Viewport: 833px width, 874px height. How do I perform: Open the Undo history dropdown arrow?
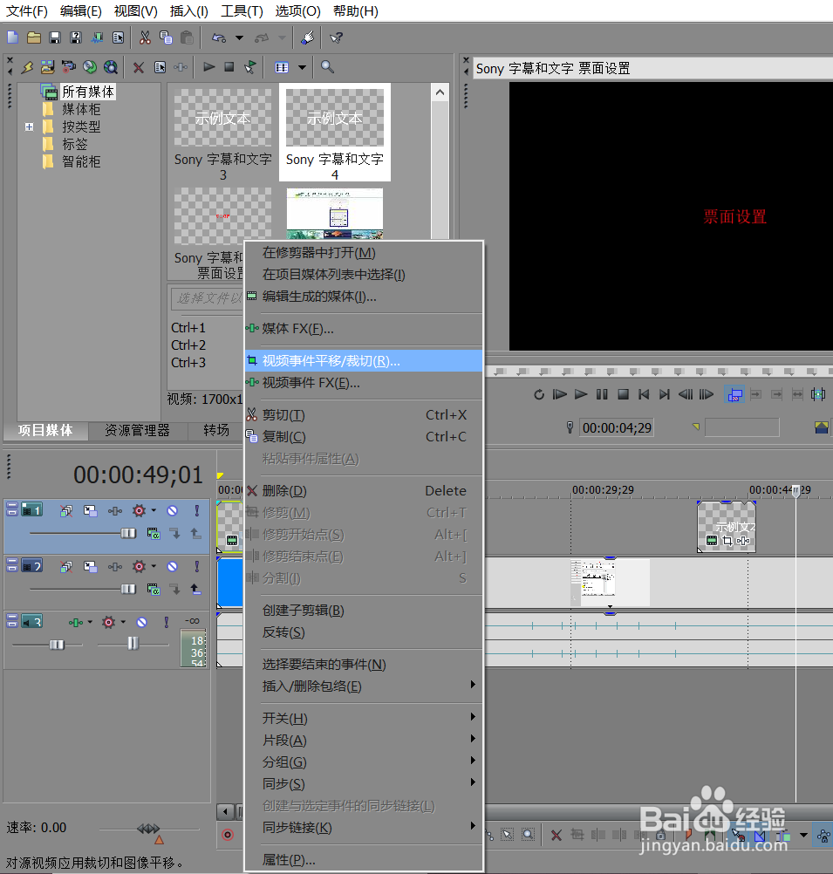point(239,38)
